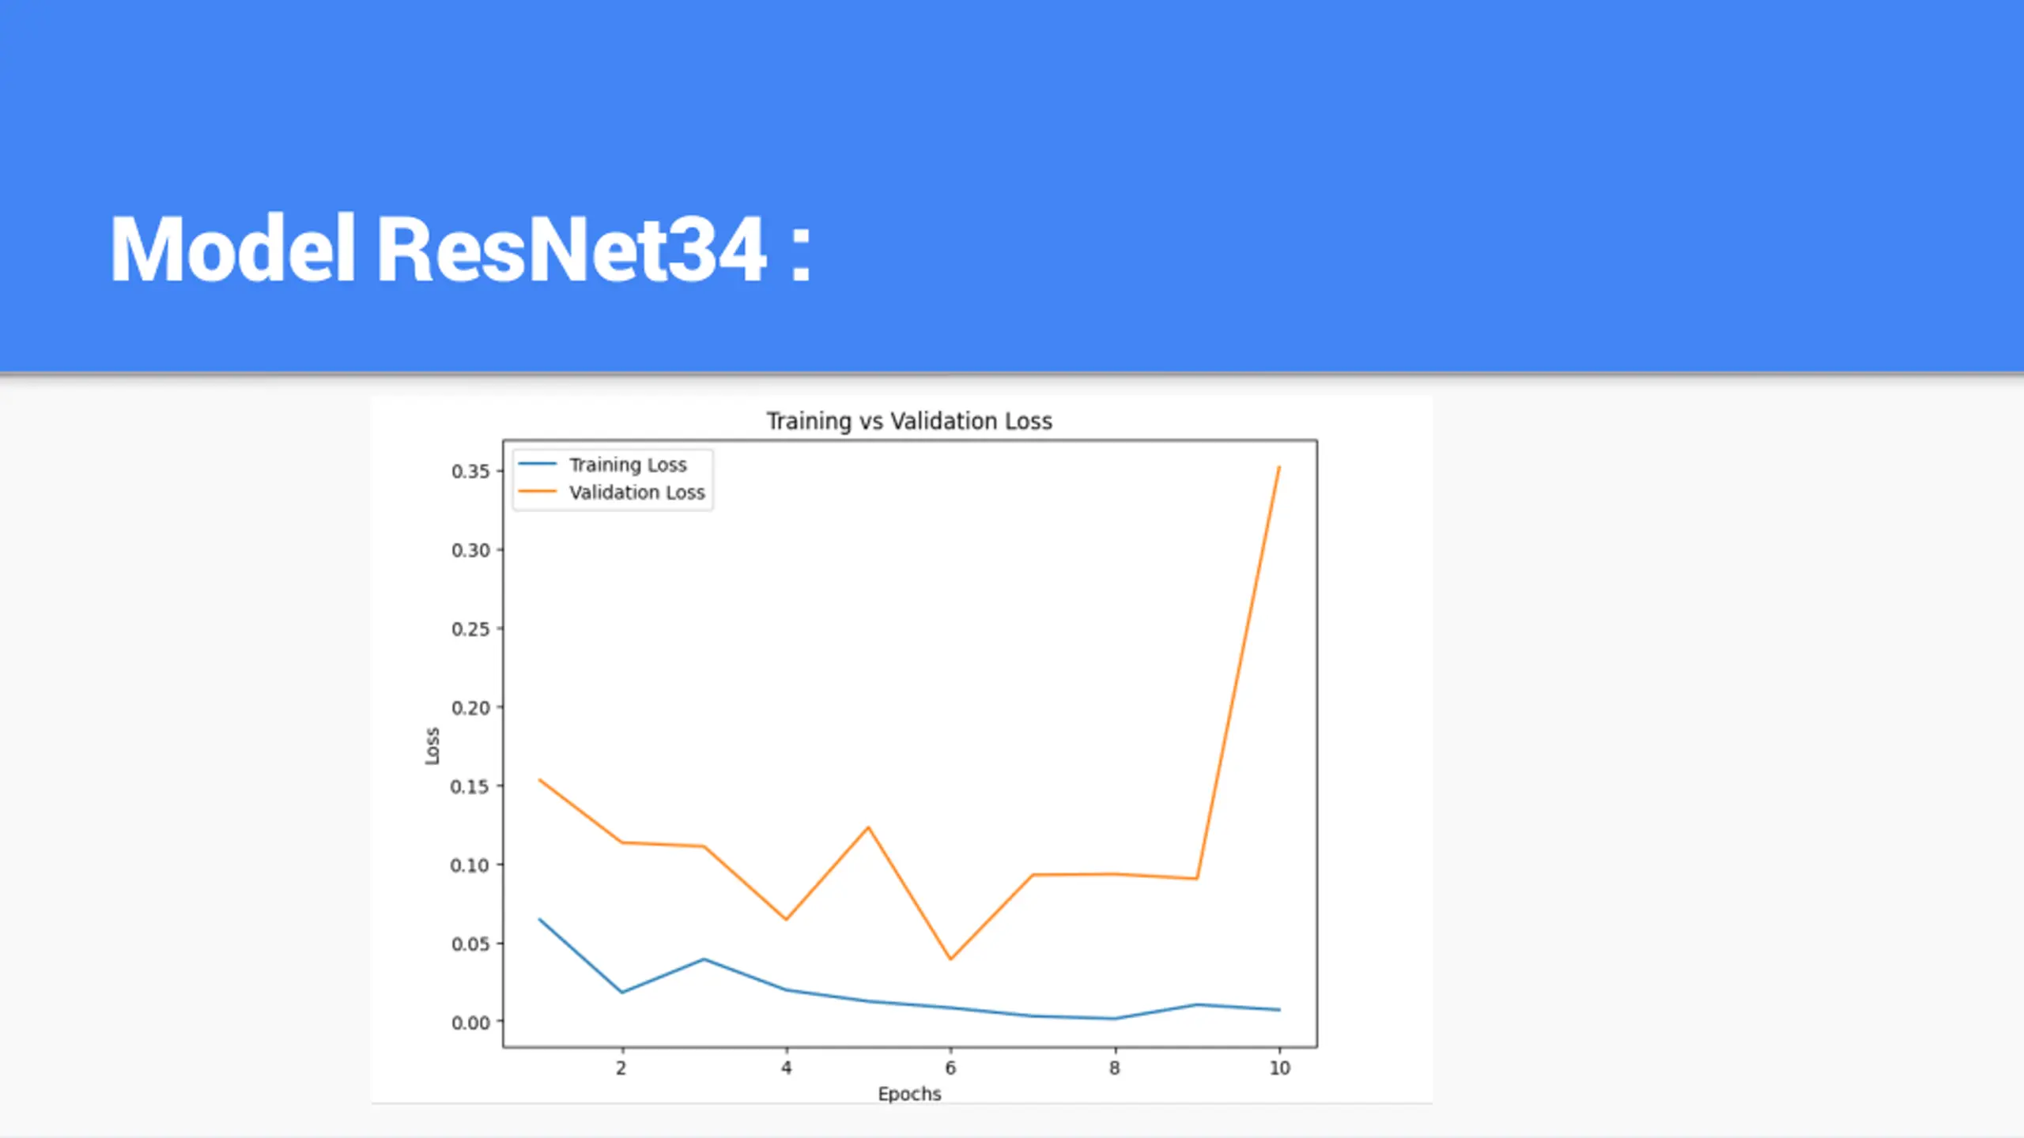Click validation loss minimum at epoch 6
The width and height of the screenshot is (2024, 1138).
click(950, 959)
